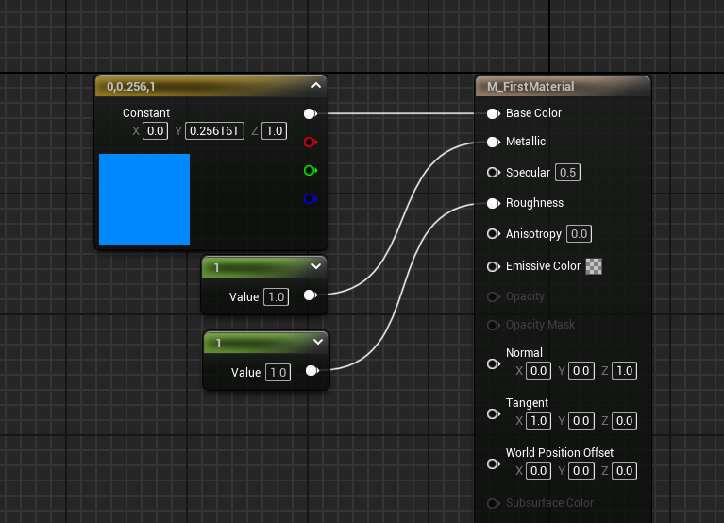724x523 pixels.
Task: Click the World Position Offset input pin
Action: click(x=493, y=464)
